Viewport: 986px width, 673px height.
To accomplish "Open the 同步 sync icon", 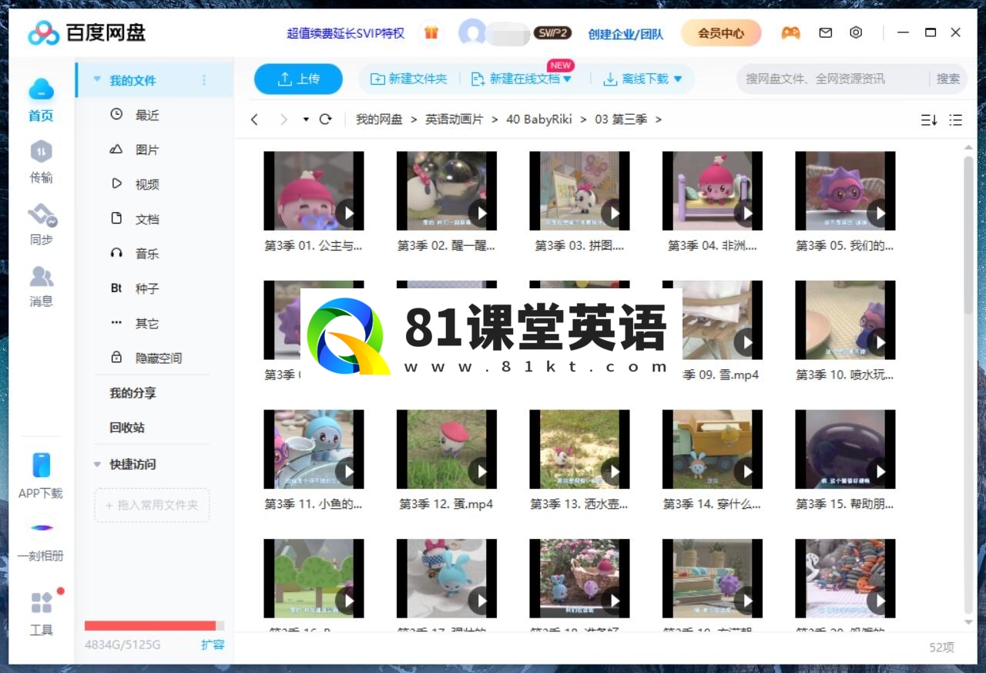I will (x=41, y=214).
